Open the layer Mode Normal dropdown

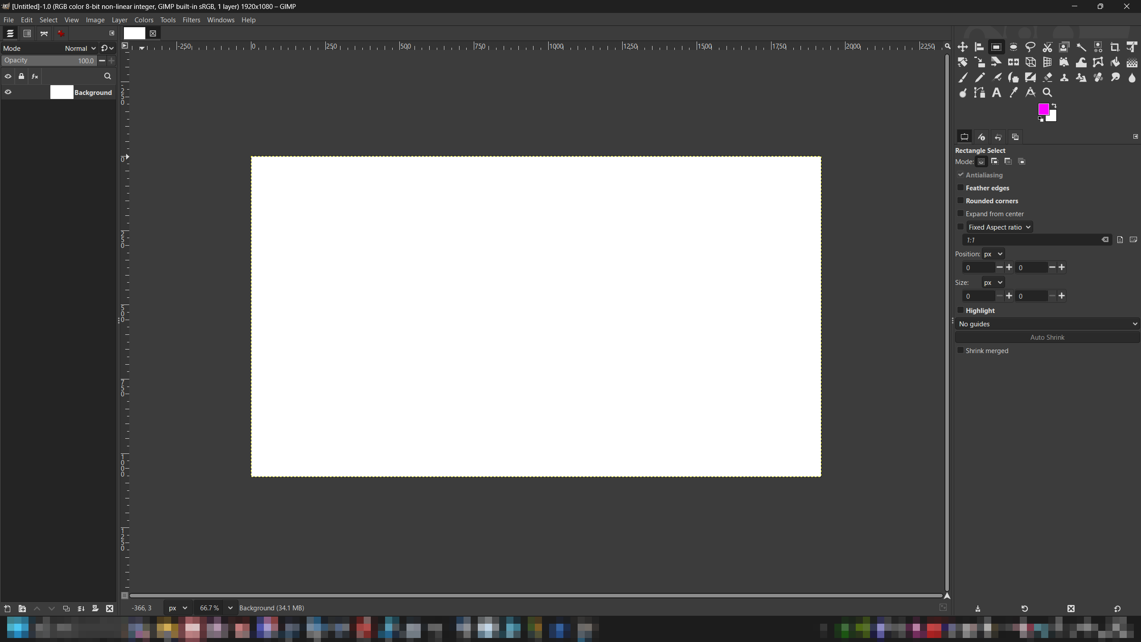point(80,48)
